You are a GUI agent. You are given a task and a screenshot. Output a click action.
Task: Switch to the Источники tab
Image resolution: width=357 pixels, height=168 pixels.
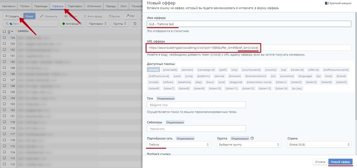click(x=94, y=6)
